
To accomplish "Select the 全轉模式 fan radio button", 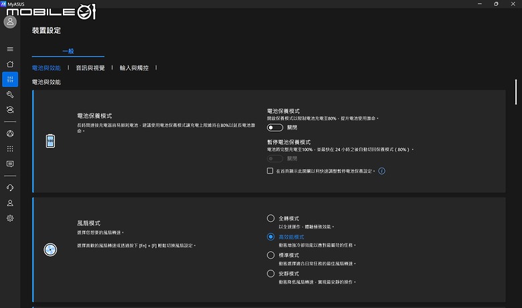I will click(x=270, y=218).
